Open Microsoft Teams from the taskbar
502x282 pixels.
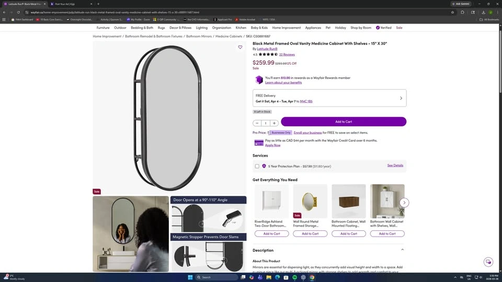coord(260,277)
